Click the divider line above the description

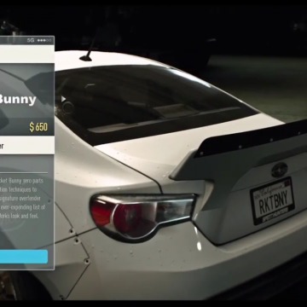24,172
